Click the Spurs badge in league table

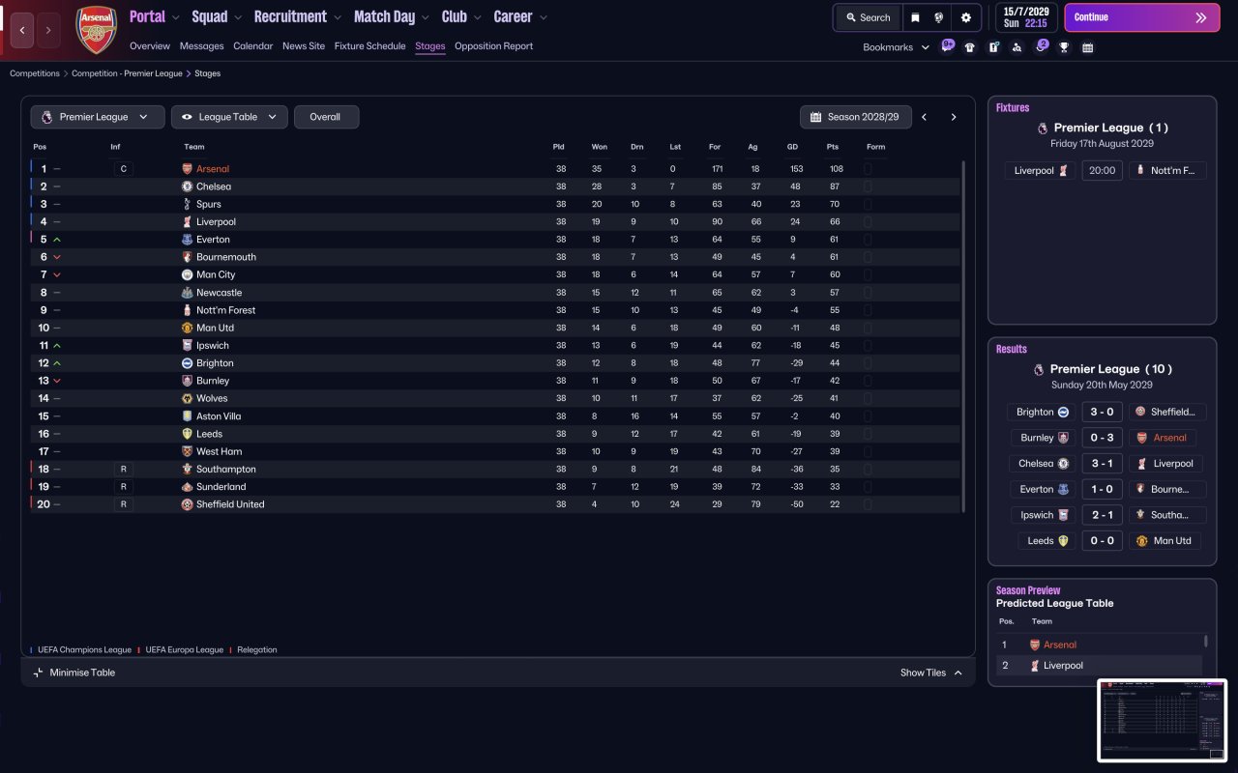click(188, 204)
